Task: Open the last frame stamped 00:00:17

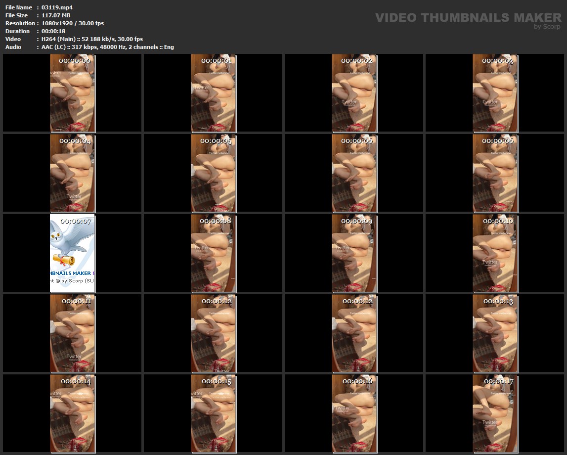Action: coord(495,413)
